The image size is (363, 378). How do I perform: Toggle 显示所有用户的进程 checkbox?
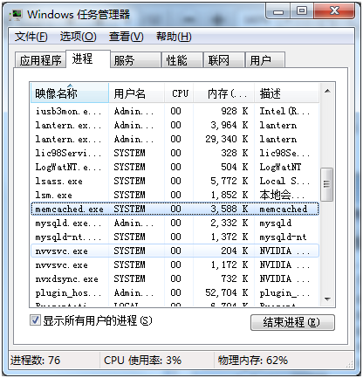(x=35, y=320)
